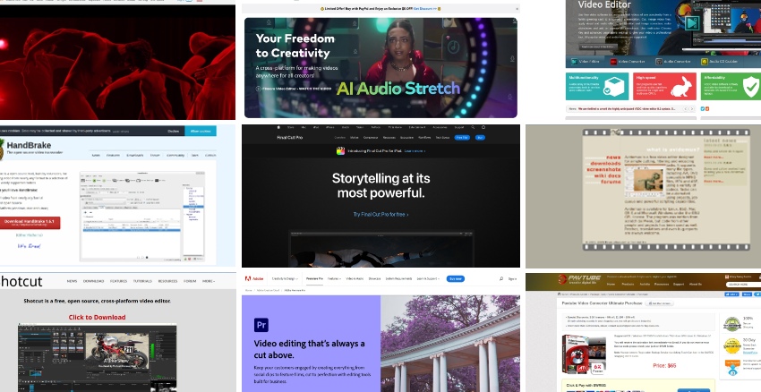The image size is (761, 392).
Task: Select the Audio CD Grabber tab
Action: tap(719, 62)
